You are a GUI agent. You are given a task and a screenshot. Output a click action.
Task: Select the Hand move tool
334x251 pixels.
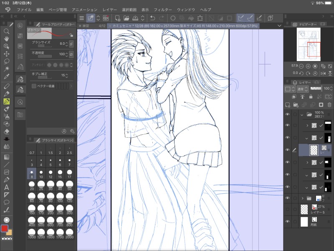tap(7, 39)
